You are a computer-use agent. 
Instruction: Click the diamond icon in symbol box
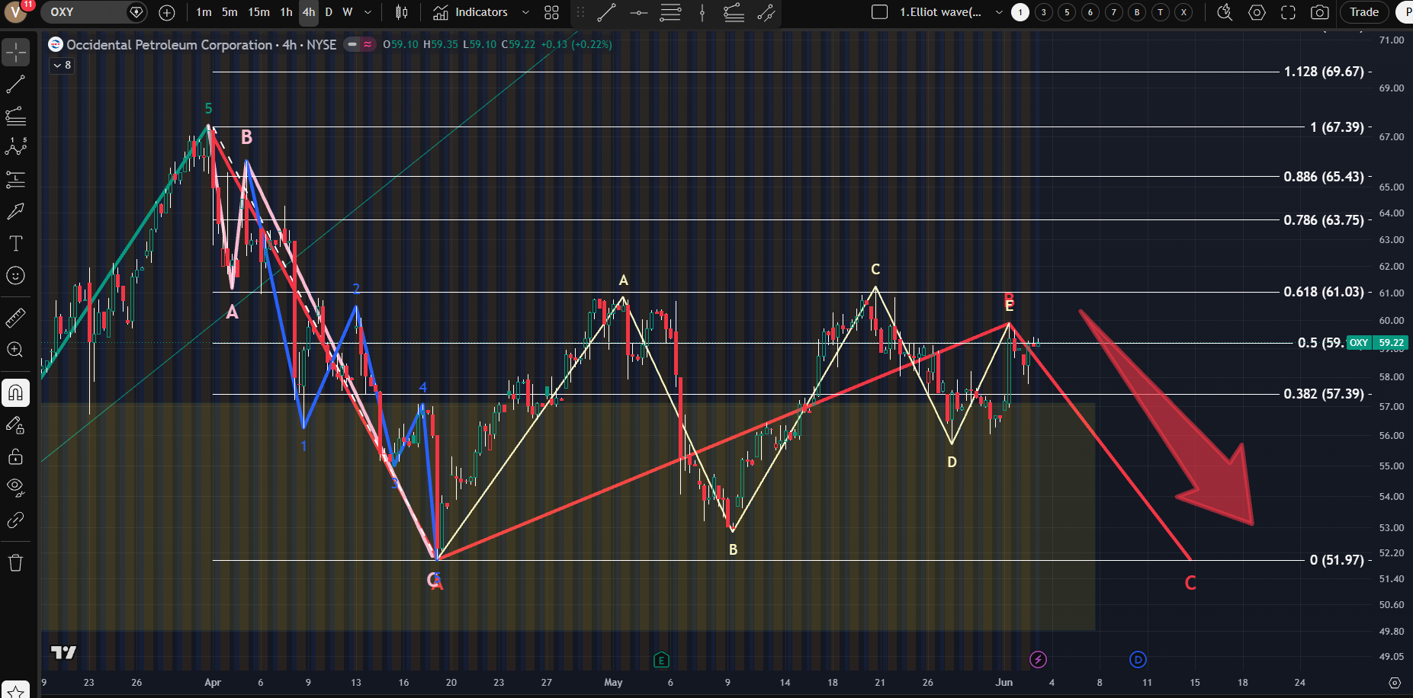(x=136, y=12)
